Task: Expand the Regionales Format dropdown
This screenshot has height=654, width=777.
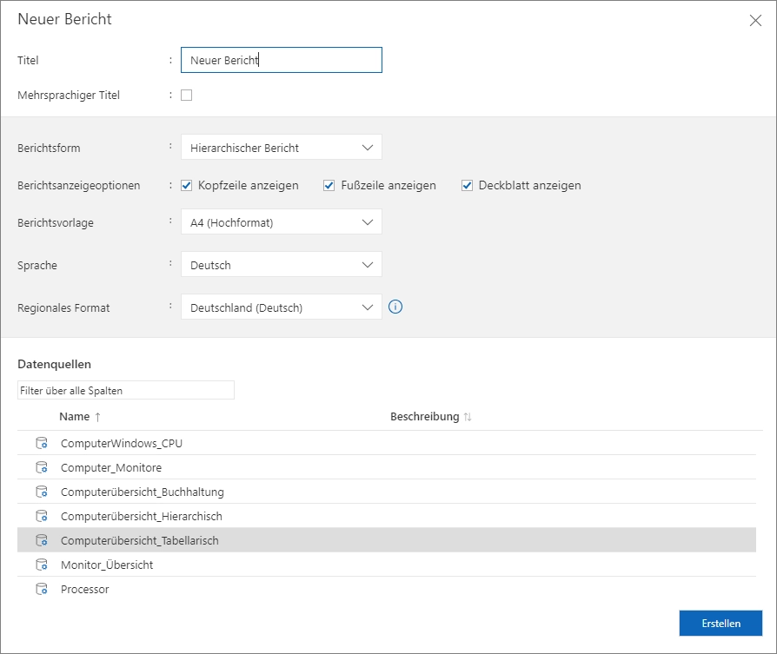Action: coord(281,307)
